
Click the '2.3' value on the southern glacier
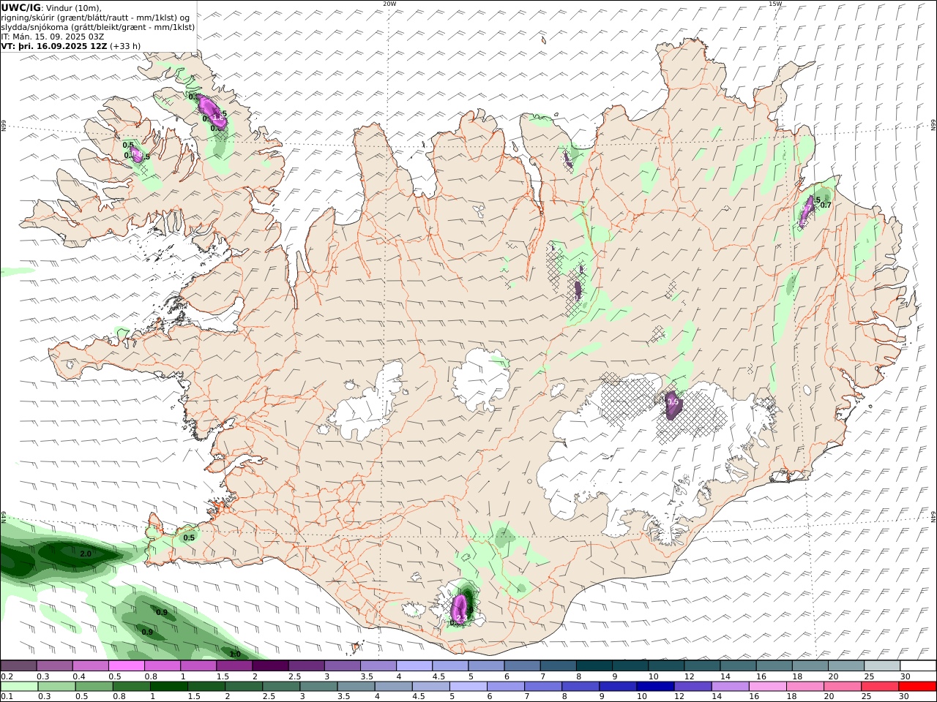click(x=461, y=619)
